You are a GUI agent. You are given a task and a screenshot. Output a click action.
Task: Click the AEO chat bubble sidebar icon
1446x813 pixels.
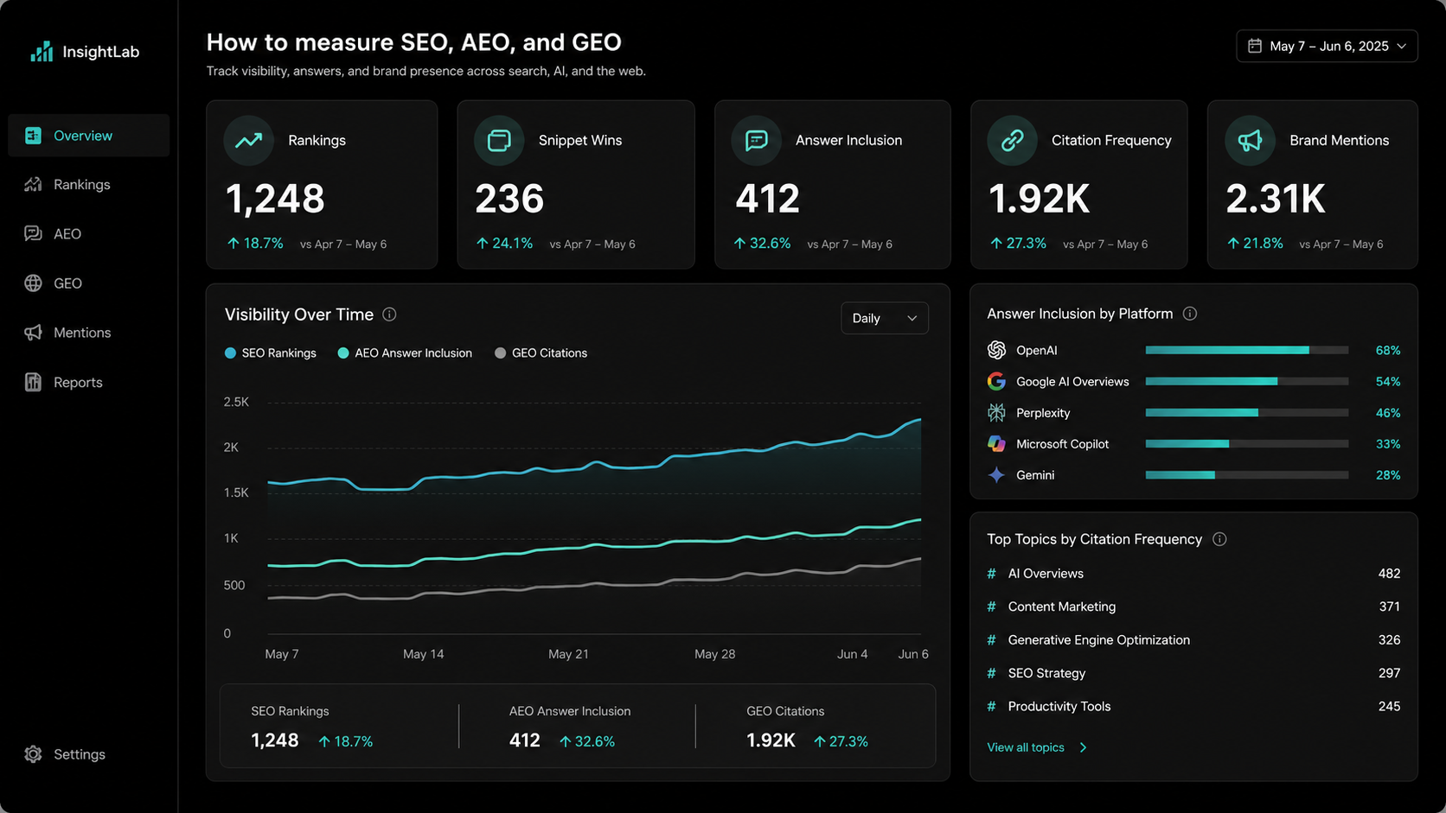(33, 234)
